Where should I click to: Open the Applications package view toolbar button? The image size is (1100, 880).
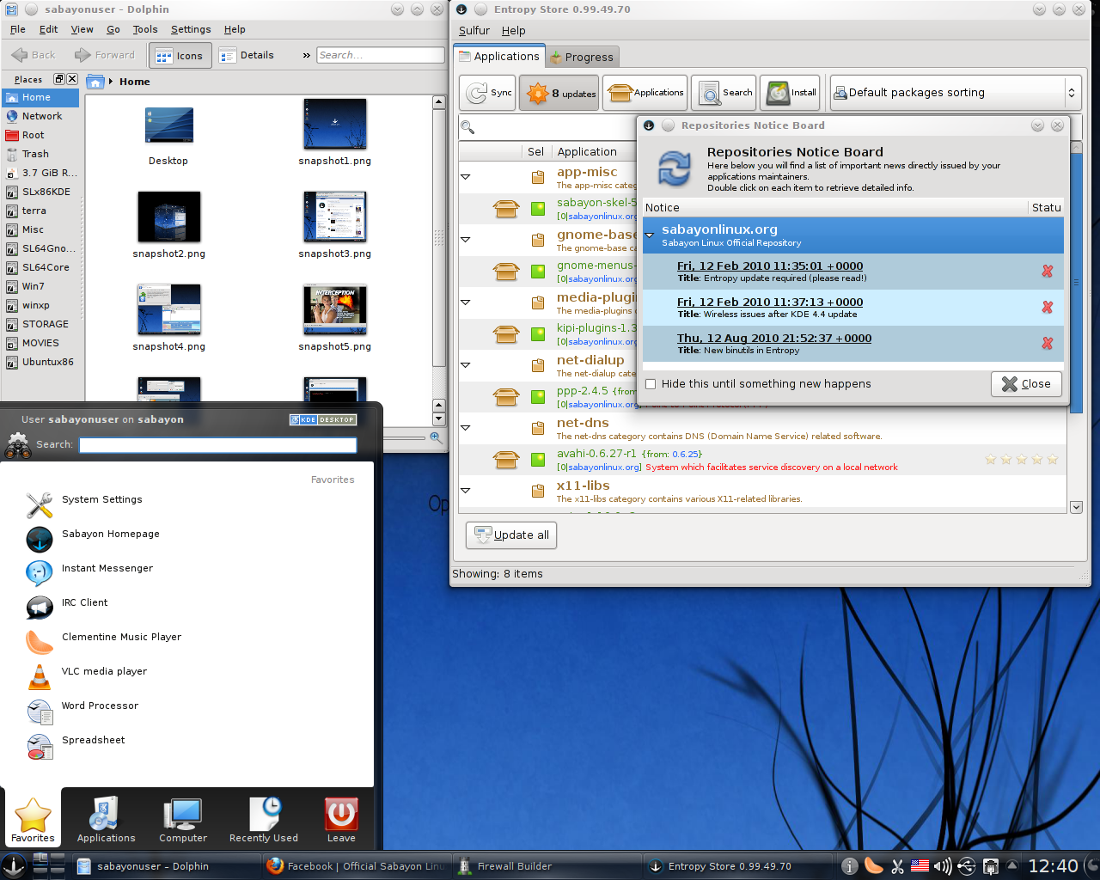(645, 93)
